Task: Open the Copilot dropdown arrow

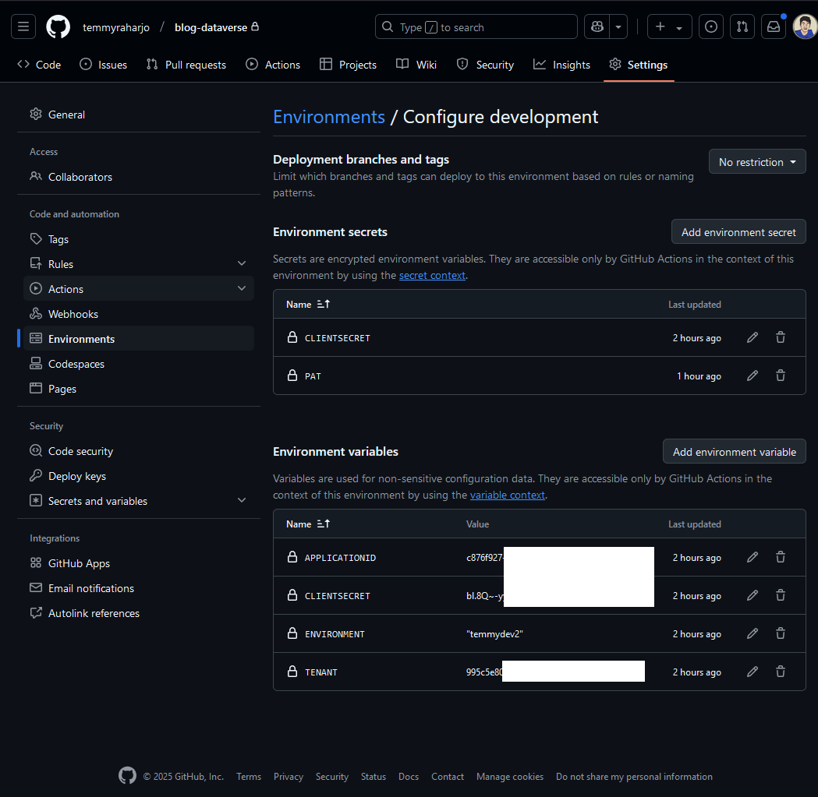Action: [x=618, y=26]
